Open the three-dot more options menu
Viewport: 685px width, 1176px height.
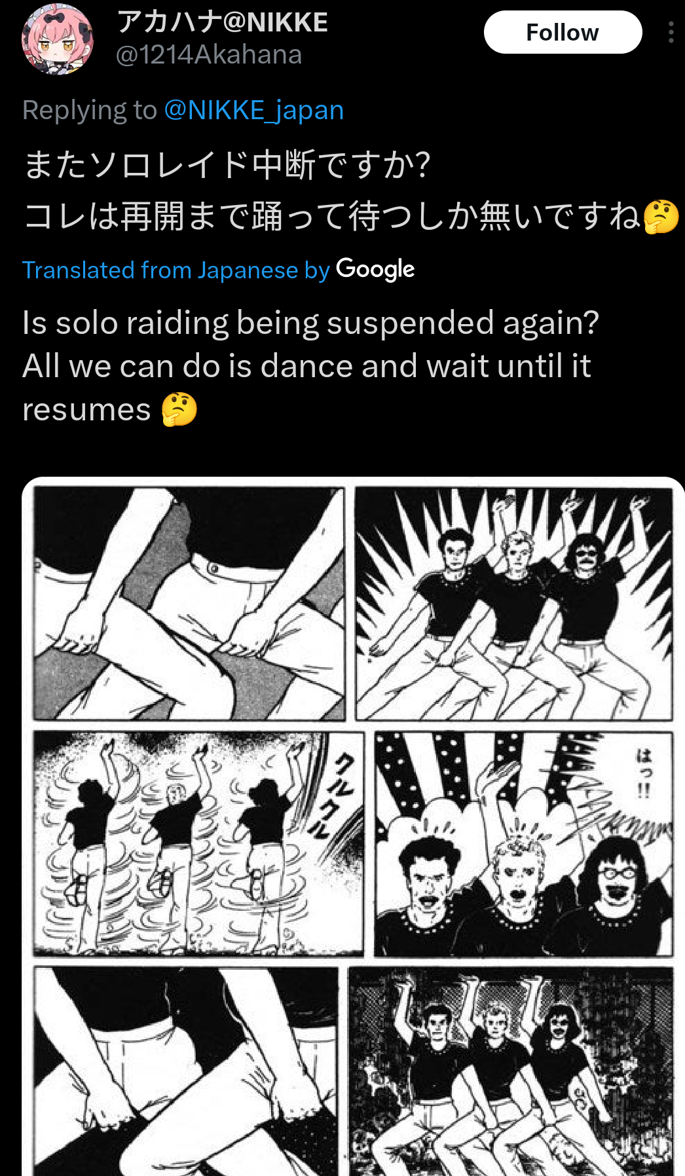671,32
